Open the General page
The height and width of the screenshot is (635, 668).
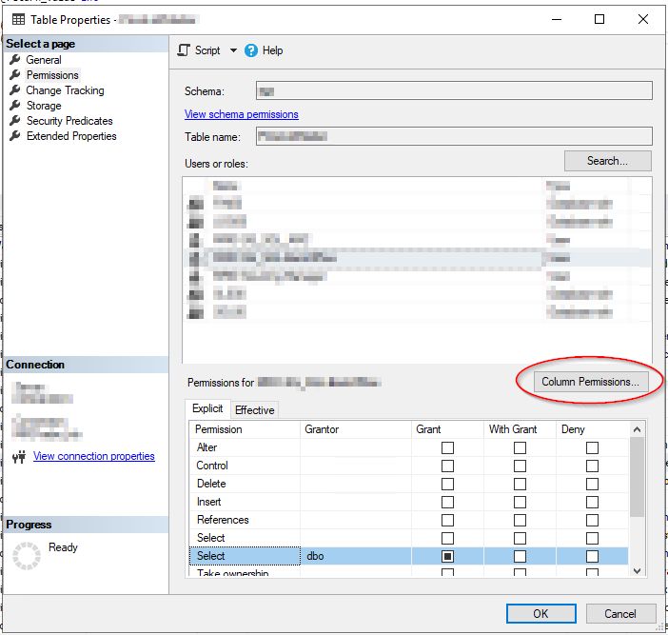click(x=44, y=60)
